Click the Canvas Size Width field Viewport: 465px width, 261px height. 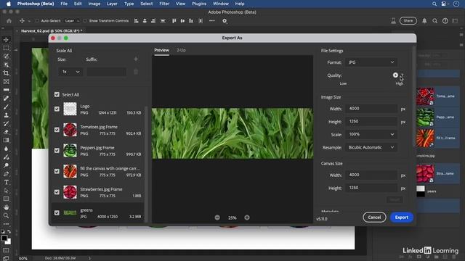click(371, 175)
